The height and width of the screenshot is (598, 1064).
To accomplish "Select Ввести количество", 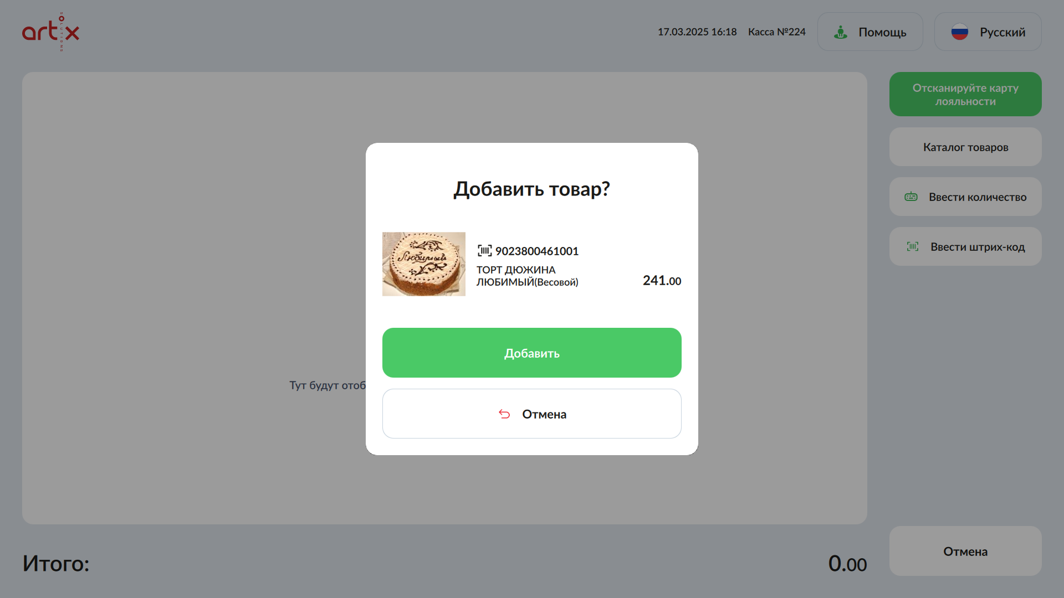I will click(965, 197).
